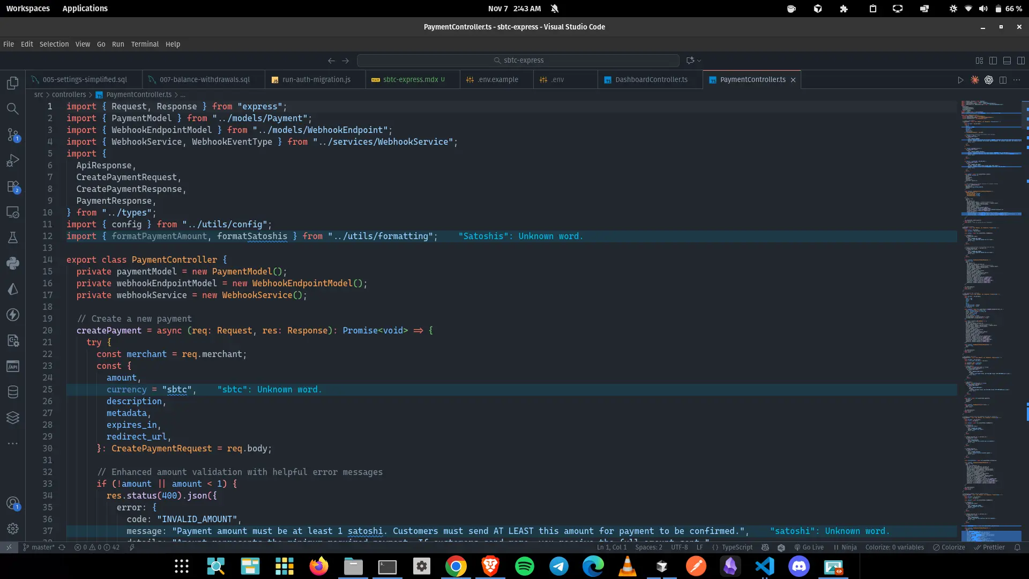The image size is (1029, 579).
Task: Run the current file with the play button
Action: (x=960, y=80)
